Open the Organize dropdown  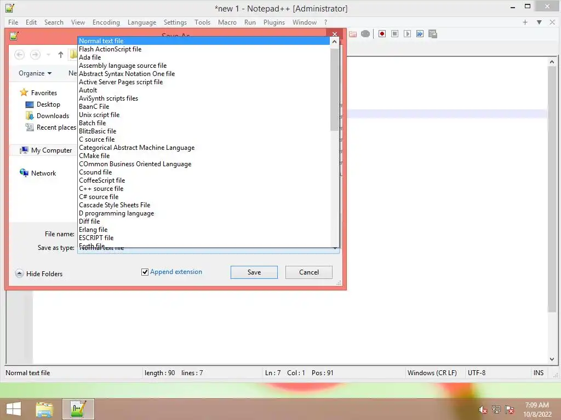tap(35, 73)
